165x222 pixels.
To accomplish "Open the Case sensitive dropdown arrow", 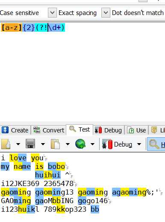I will [x=52, y=13].
